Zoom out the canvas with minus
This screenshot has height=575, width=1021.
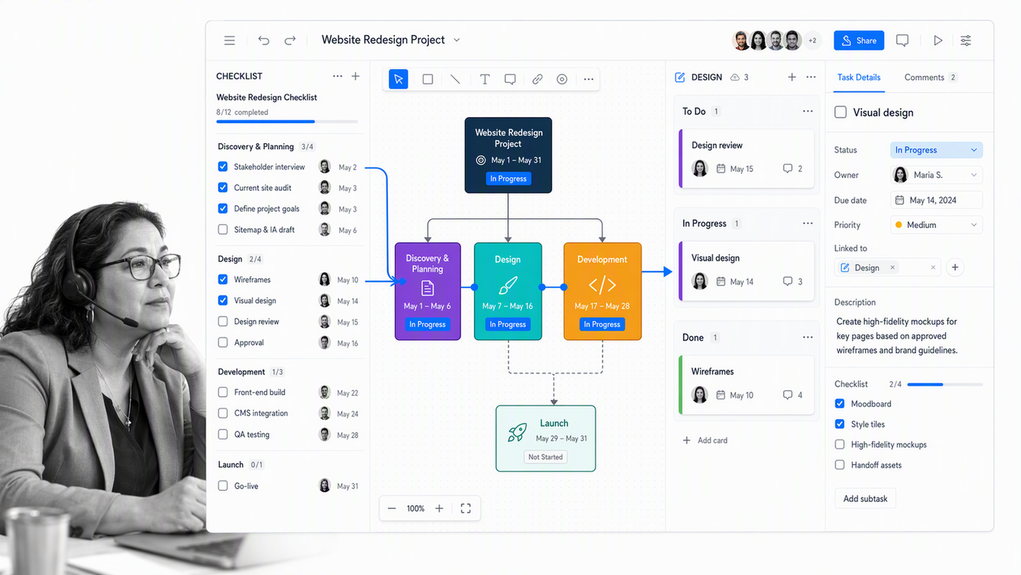(x=392, y=508)
